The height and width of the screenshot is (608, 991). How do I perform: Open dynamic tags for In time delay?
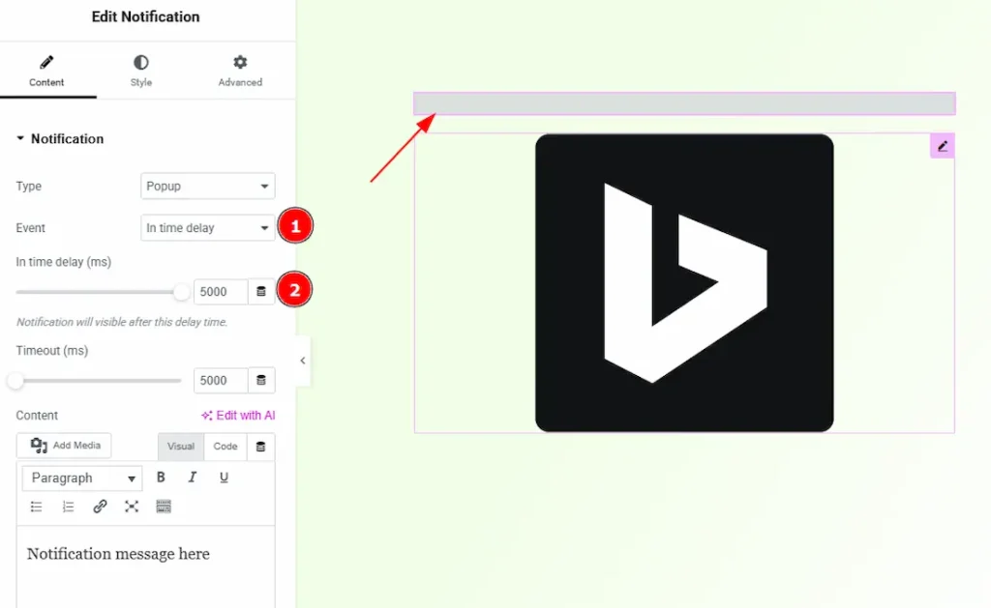[x=260, y=292]
